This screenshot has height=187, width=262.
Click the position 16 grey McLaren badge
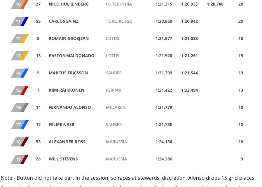pyautogui.click(x=20, y=108)
